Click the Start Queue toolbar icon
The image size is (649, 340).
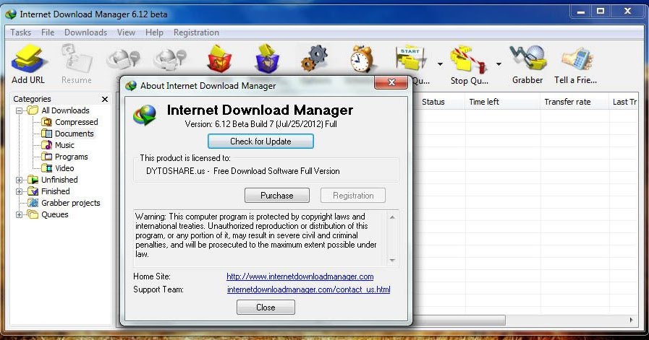[x=410, y=59]
